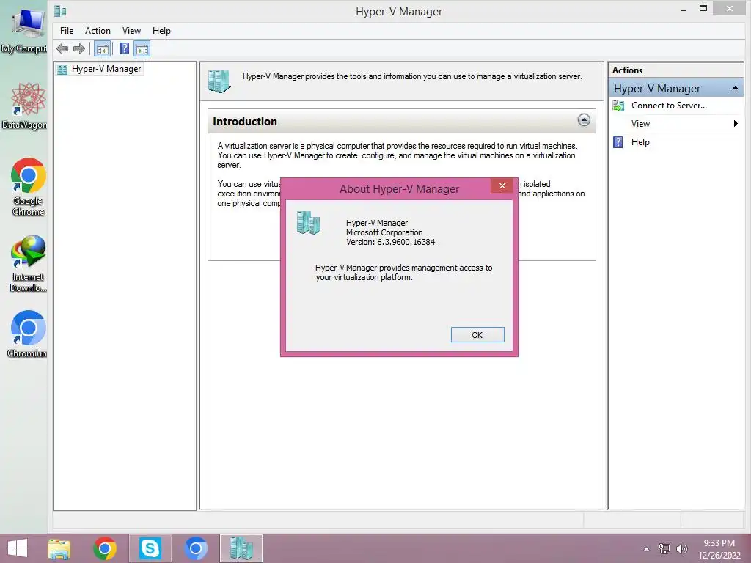
Task: Open Chromium from the taskbar
Action: click(x=195, y=548)
